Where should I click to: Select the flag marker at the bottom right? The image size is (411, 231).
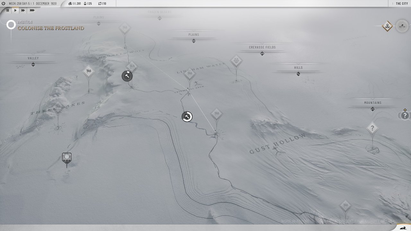point(345,206)
